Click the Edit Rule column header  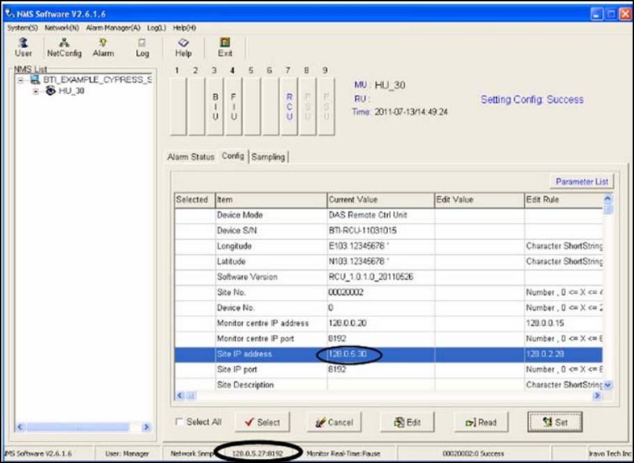(x=563, y=200)
